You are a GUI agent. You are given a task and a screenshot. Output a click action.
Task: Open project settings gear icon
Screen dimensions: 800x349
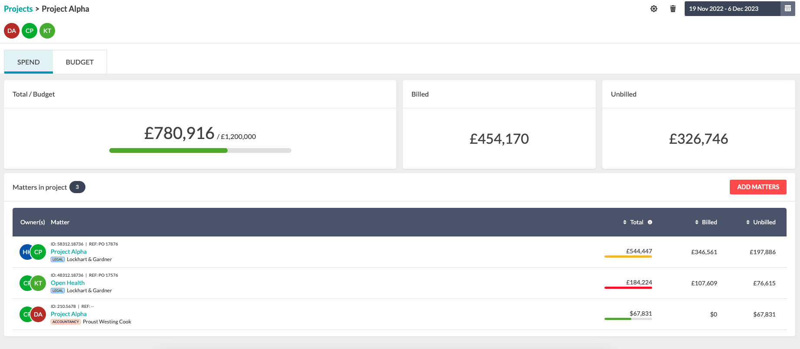[x=654, y=9]
